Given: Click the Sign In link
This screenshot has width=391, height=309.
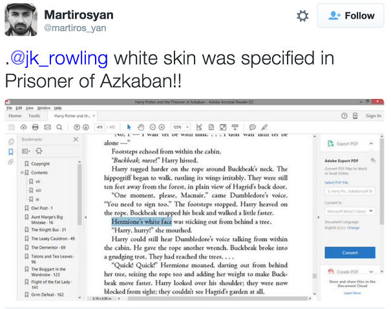Looking at the screenshot, I should (x=374, y=116).
